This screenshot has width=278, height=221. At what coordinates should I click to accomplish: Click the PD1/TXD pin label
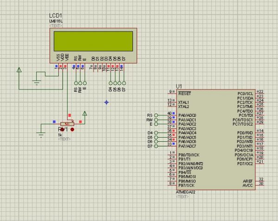(x=245, y=137)
